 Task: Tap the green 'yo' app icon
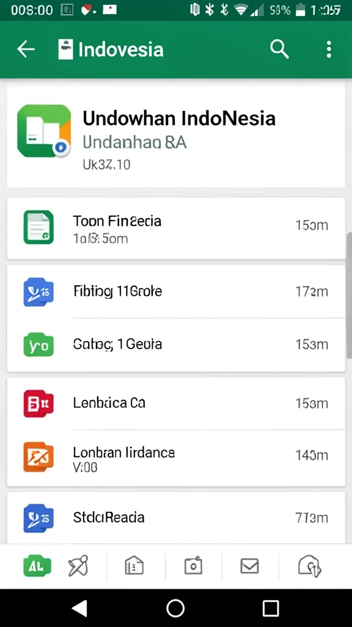pyautogui.click(x=38, y=345)
